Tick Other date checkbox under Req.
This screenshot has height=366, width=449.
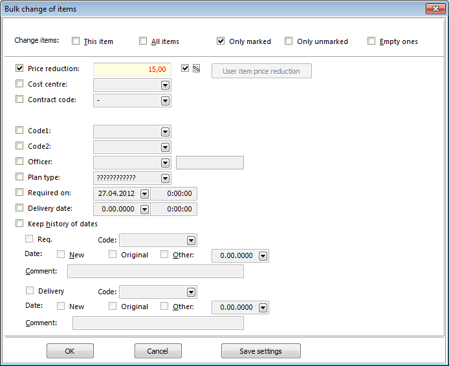164,254
